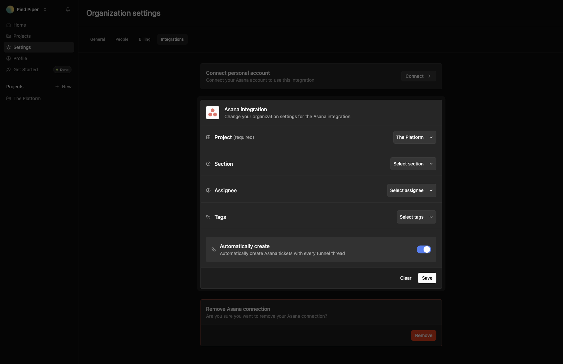Click 'Change your organization settings' description text
Viewport: 563px width, 364px height.
pyautogui.click(x=287, y=117)
